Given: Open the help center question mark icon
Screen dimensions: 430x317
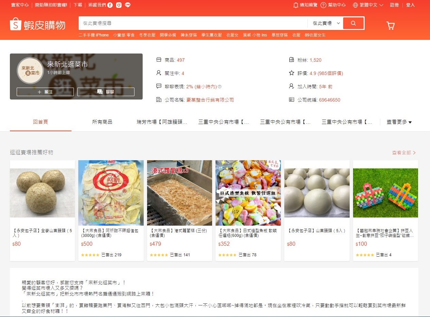Looking at the screenshot, I should [x=323, y=5].
